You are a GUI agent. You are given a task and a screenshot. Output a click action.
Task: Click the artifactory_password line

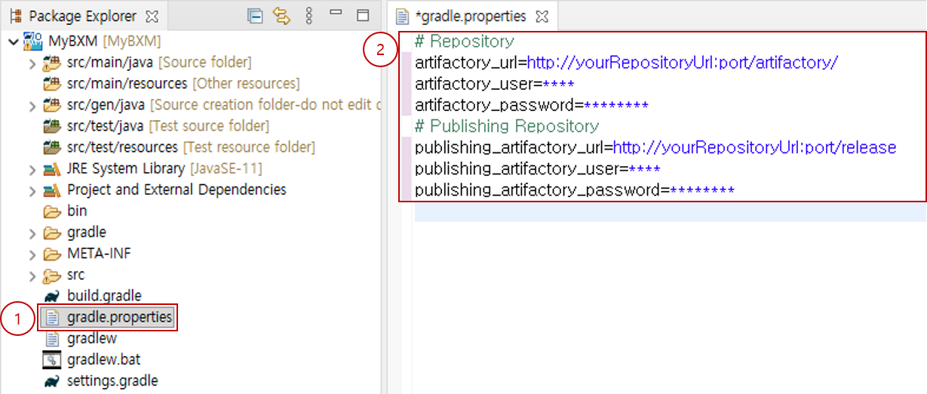point(532,105)
